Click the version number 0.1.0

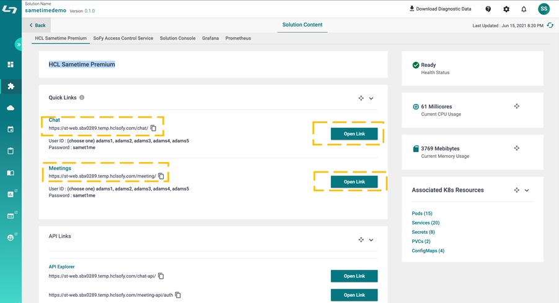(89, 11)
